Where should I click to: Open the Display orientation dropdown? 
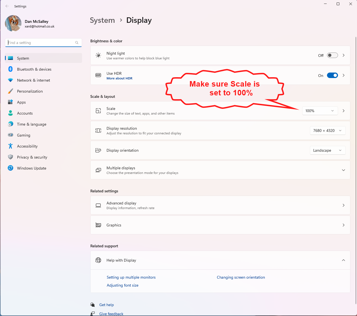point(328,151)
